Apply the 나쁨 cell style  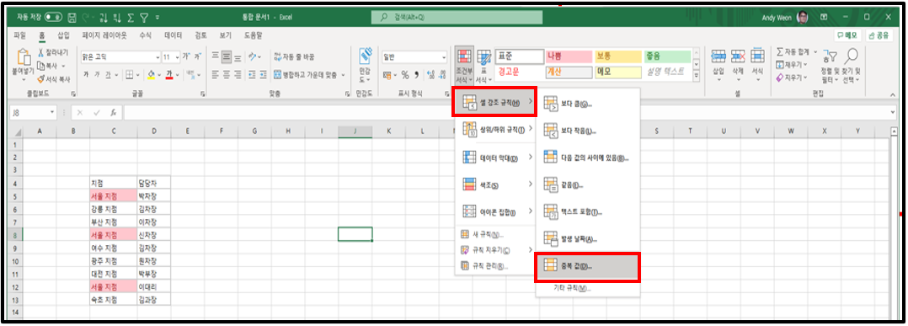coord(569,56)
